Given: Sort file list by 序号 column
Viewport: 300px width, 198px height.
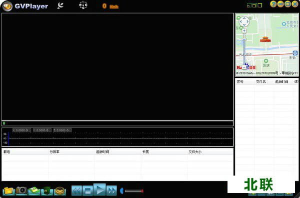Looking at the screenshot, I should 240,82.
